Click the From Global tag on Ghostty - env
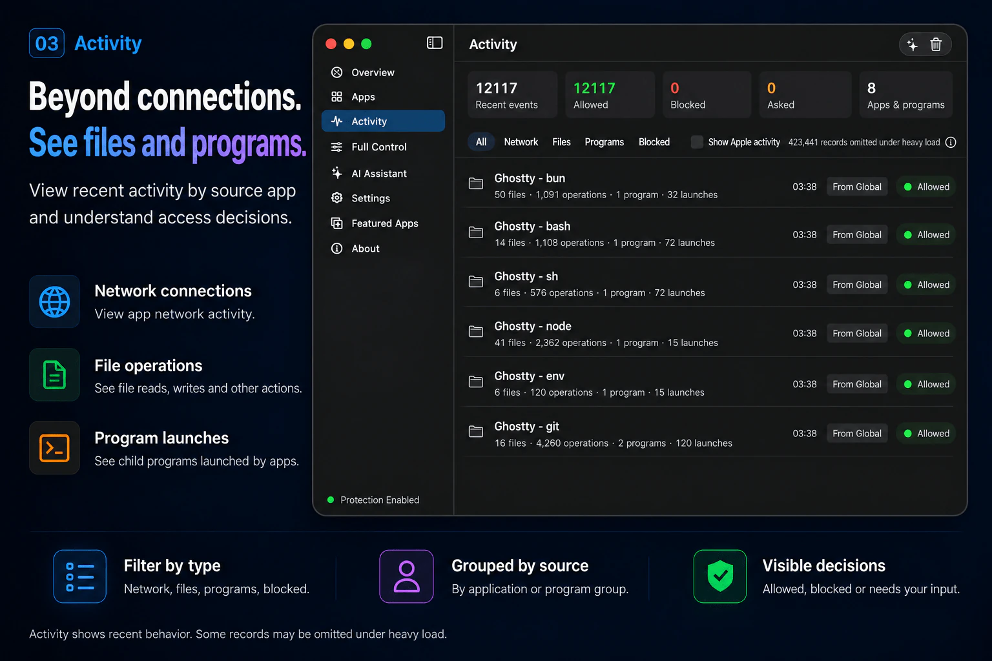 coord(857,384)
